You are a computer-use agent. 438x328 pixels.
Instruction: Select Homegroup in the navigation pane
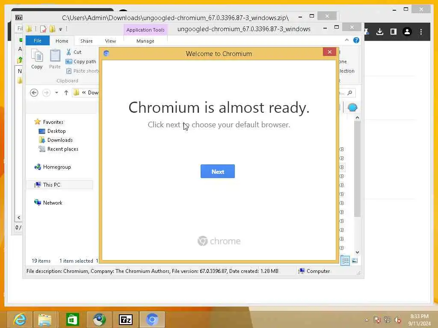[53, 167]
